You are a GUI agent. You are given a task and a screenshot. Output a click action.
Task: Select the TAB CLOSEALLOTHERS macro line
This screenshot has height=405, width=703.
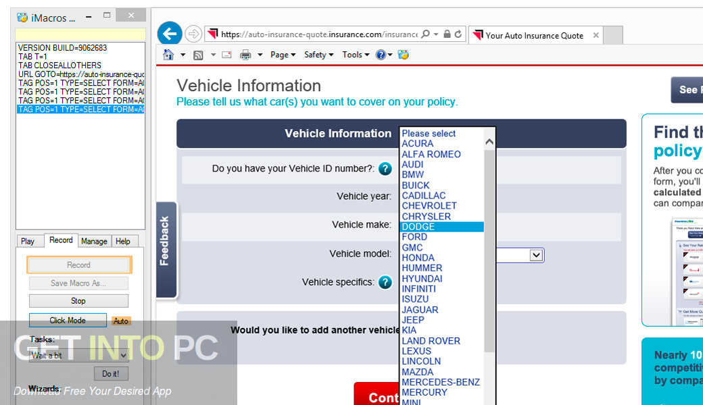(x=80, y=65)
